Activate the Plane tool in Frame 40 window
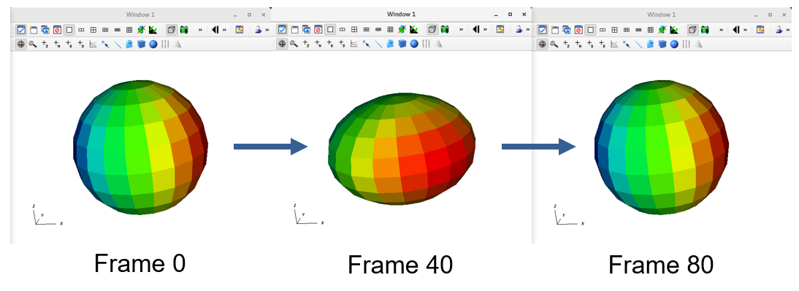799x291 pixels. tap(390, 44)
